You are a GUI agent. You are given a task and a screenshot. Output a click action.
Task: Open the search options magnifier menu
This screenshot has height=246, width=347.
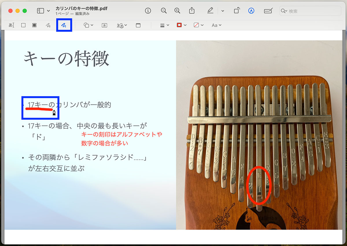click(284, 11)
